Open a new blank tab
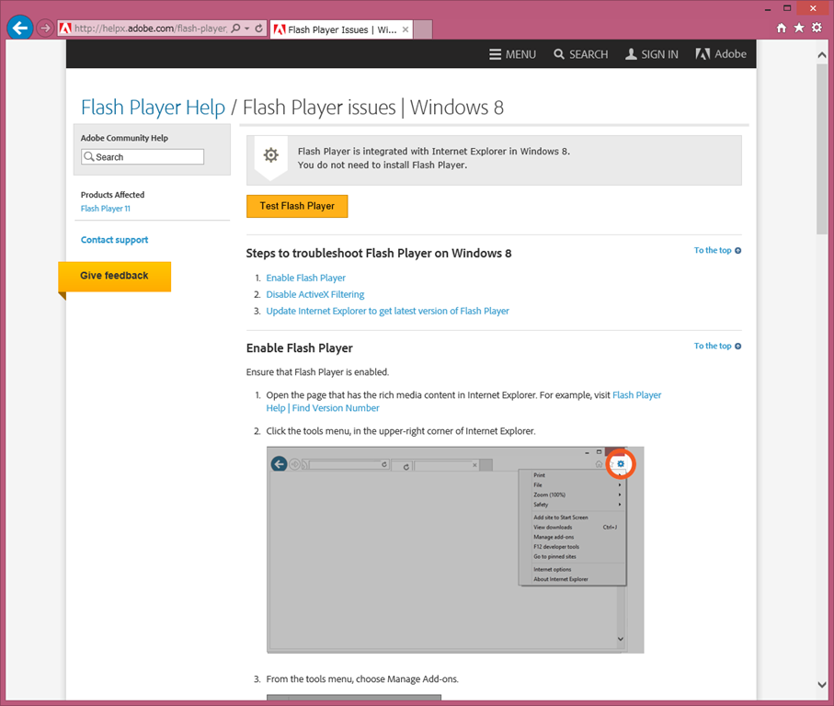Screen dimensions: 834x706 [x=423, y=29]
